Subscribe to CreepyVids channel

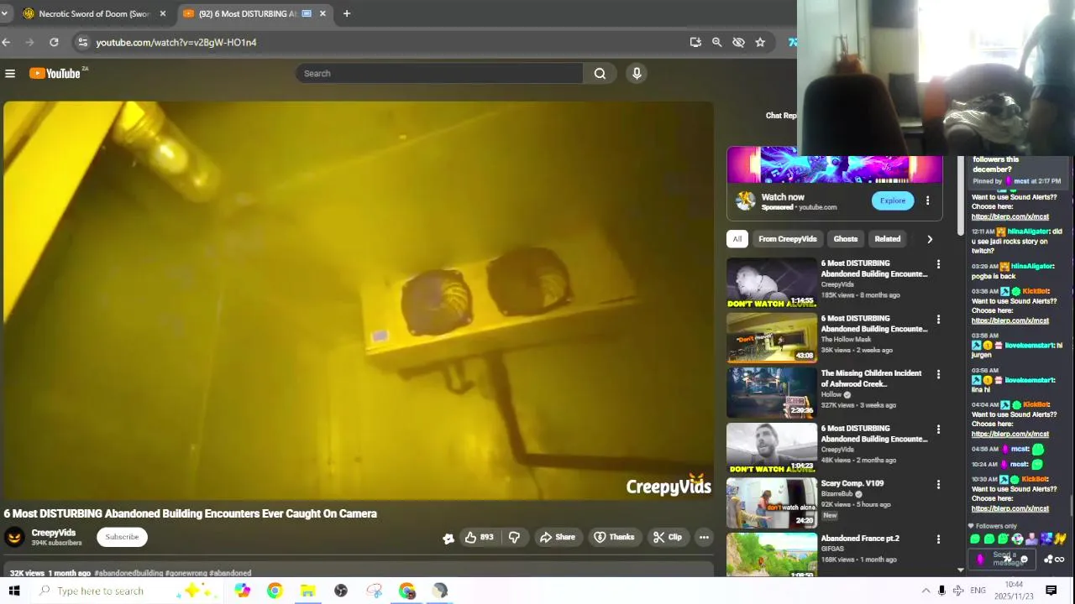pos(122,537)
